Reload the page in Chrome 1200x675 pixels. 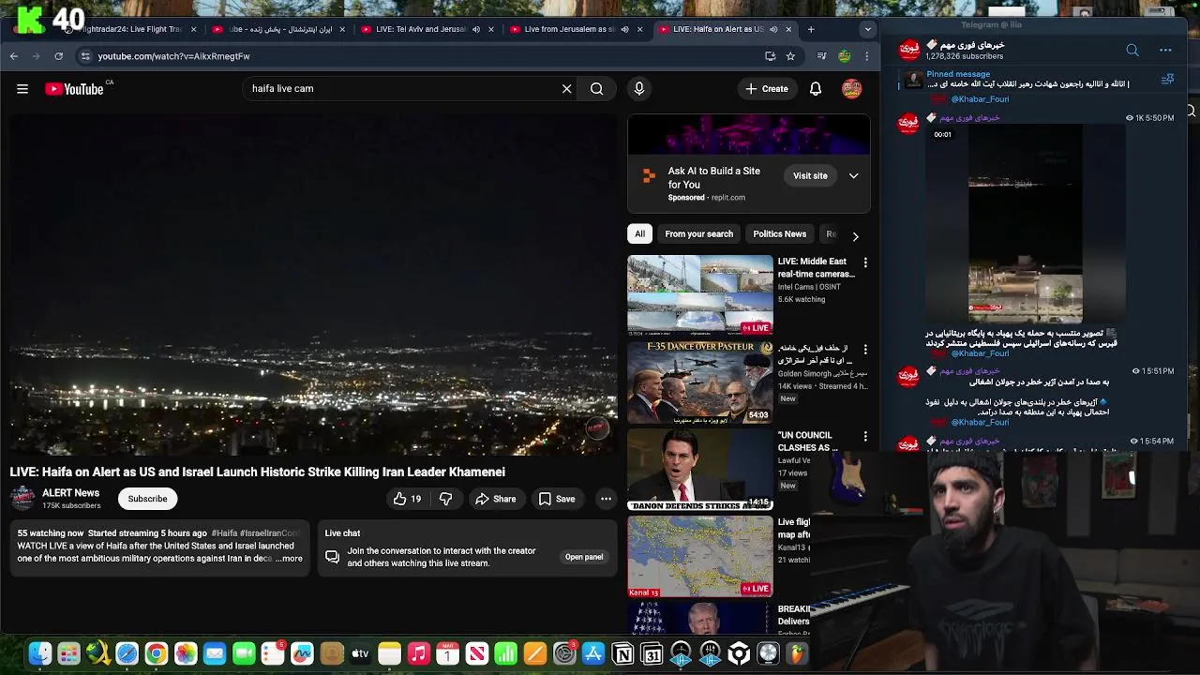click(x=58, y=56)
